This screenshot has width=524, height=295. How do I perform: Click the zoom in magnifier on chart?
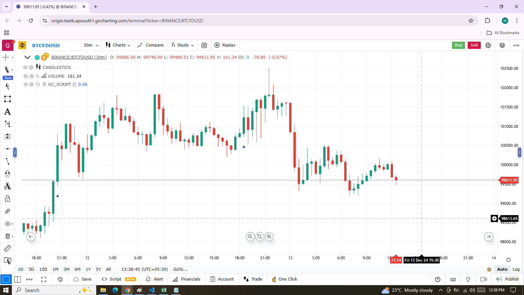coord(269,236)
